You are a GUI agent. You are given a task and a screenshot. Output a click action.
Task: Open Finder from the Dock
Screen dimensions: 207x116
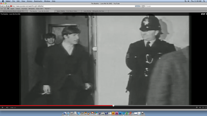point(65,113)
